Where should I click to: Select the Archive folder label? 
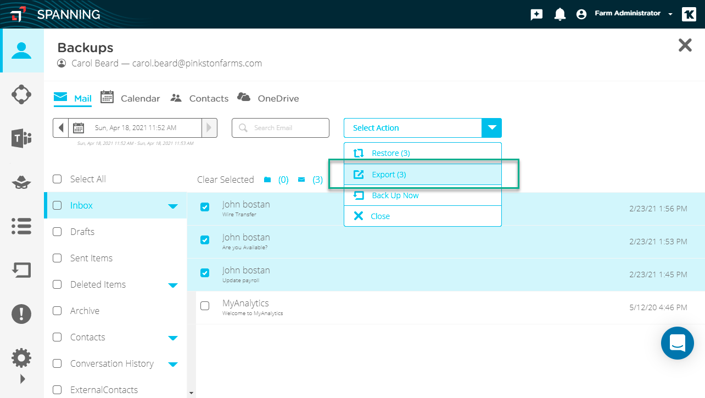coord(85,311)
